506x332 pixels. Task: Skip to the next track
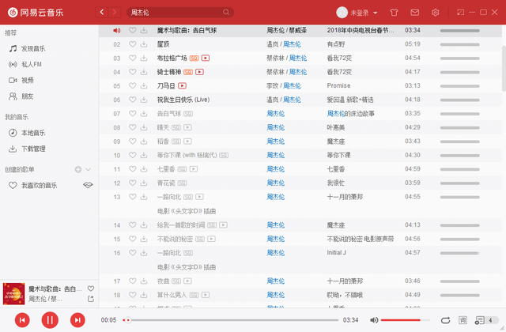pyautogui.click(x=77, y=319)
